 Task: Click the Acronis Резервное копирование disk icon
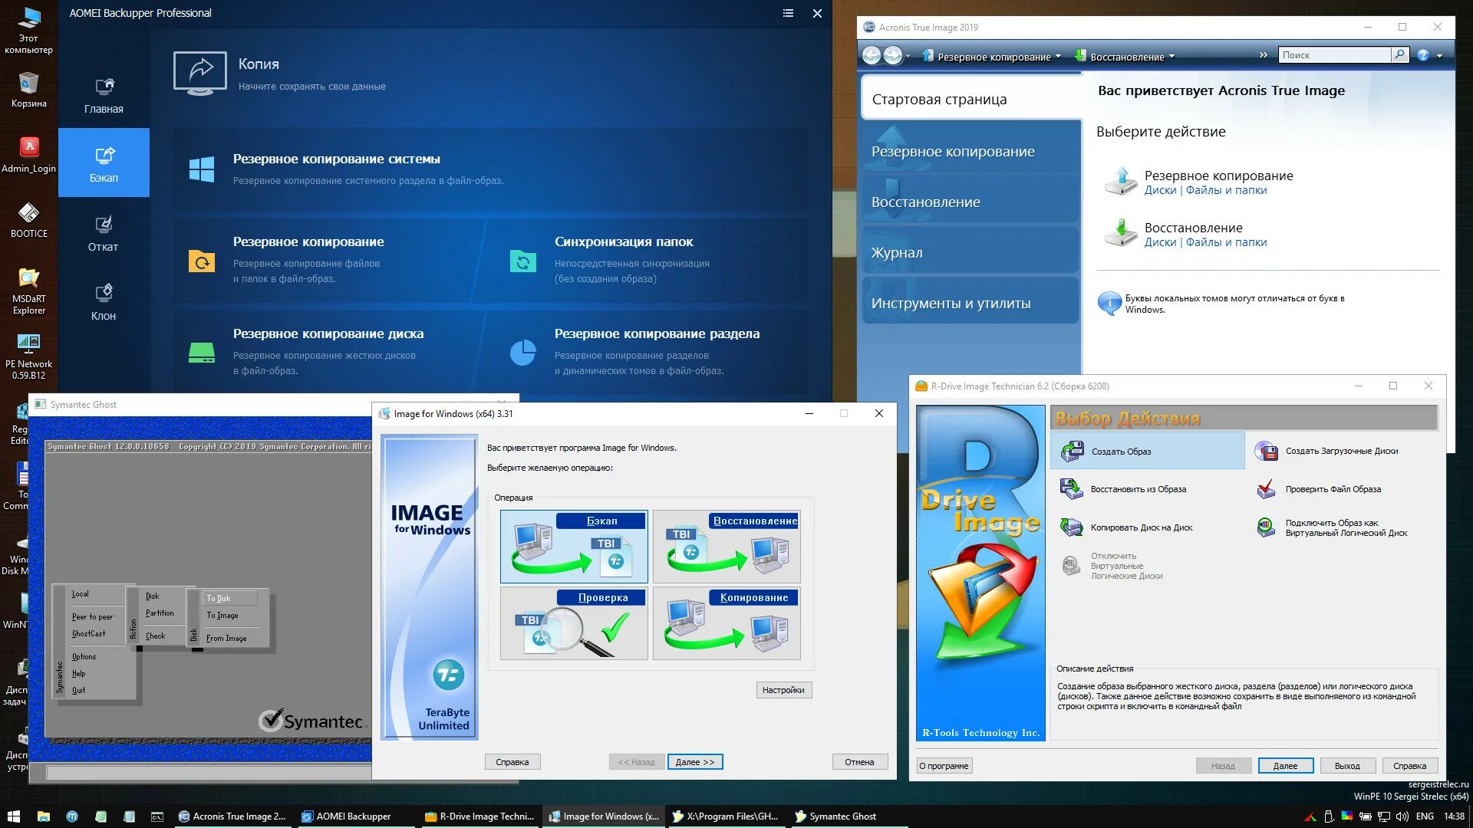(1120, 182)
